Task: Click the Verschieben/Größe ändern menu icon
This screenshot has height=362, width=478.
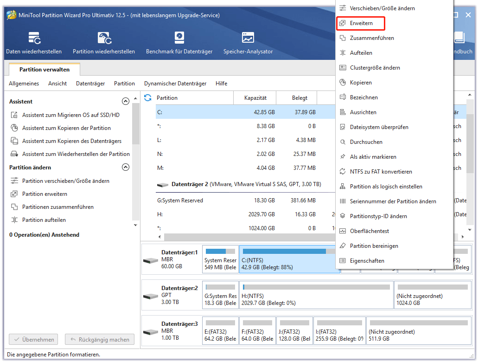Action: [343, 8]
